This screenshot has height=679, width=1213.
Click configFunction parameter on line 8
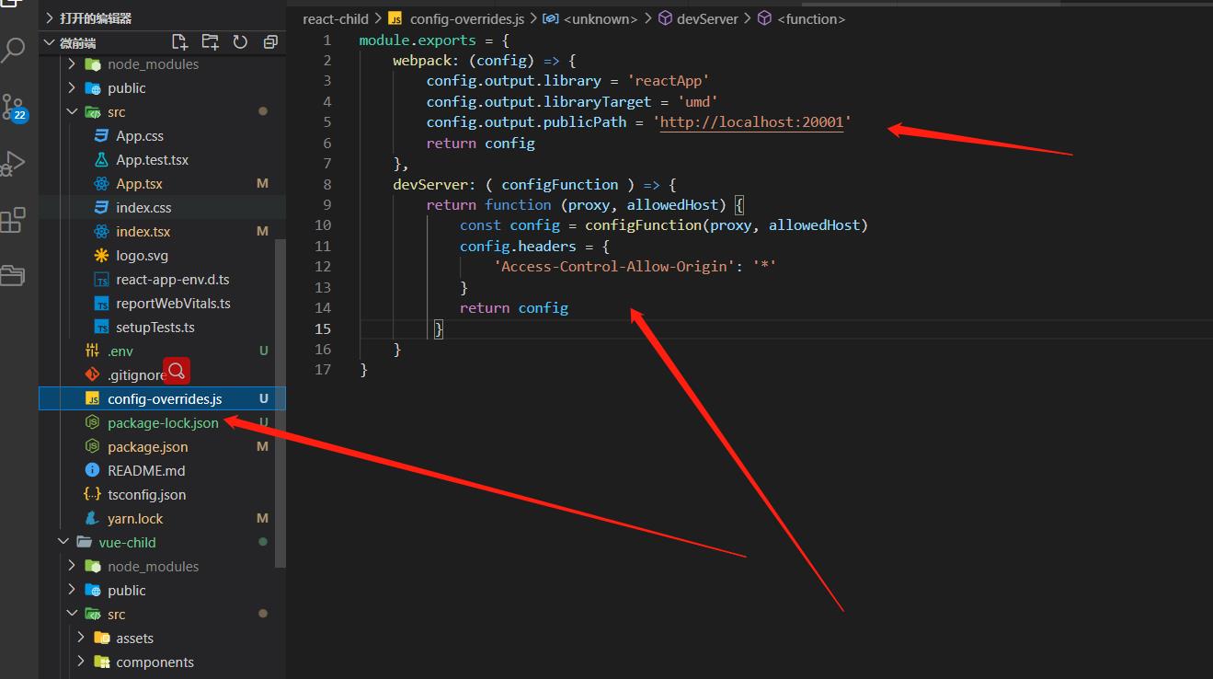[x=560, y=184]
